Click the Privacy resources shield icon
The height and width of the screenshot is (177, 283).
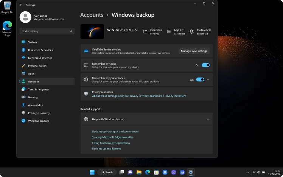[x=86, y=94]
